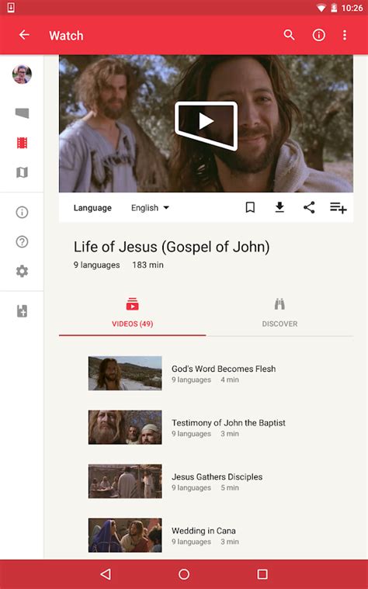The height and width of the screenshot is (589, 368).
Task: Expand the English language dropdown
Action: [150, 208]
